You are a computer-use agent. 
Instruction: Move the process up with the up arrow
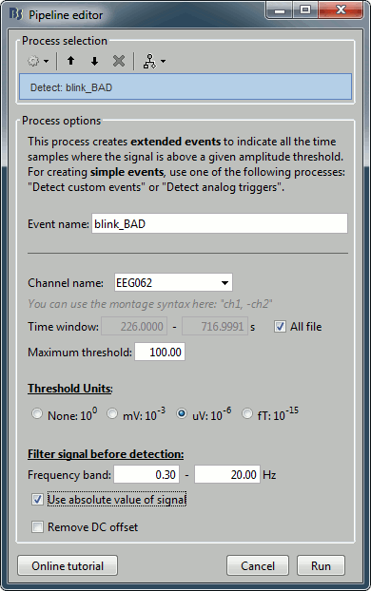[x=70, y=61]
